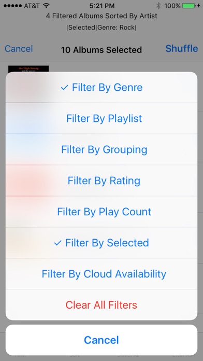Select Filter By Play Count entry
The image size is (203, 361).
102,212
